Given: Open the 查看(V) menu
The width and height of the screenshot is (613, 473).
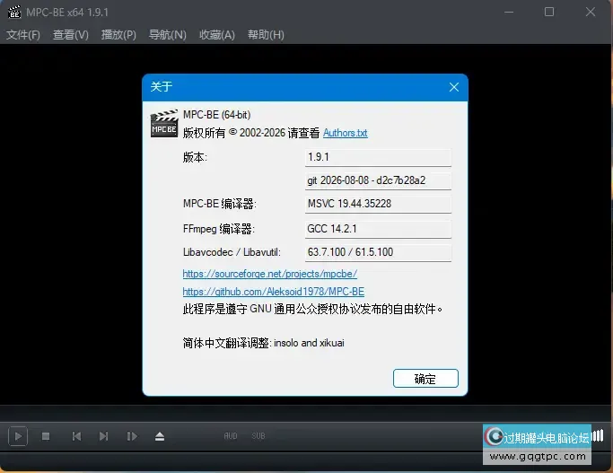Looking at the screenshot, I should tap(71, 35).
